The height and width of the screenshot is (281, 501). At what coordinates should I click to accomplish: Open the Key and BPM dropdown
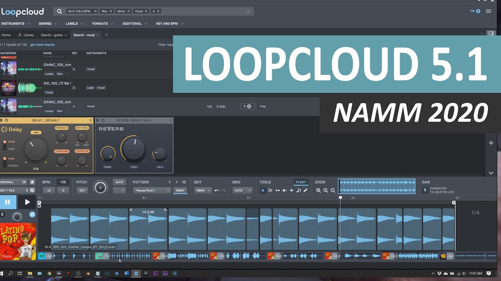pos(170,23)
